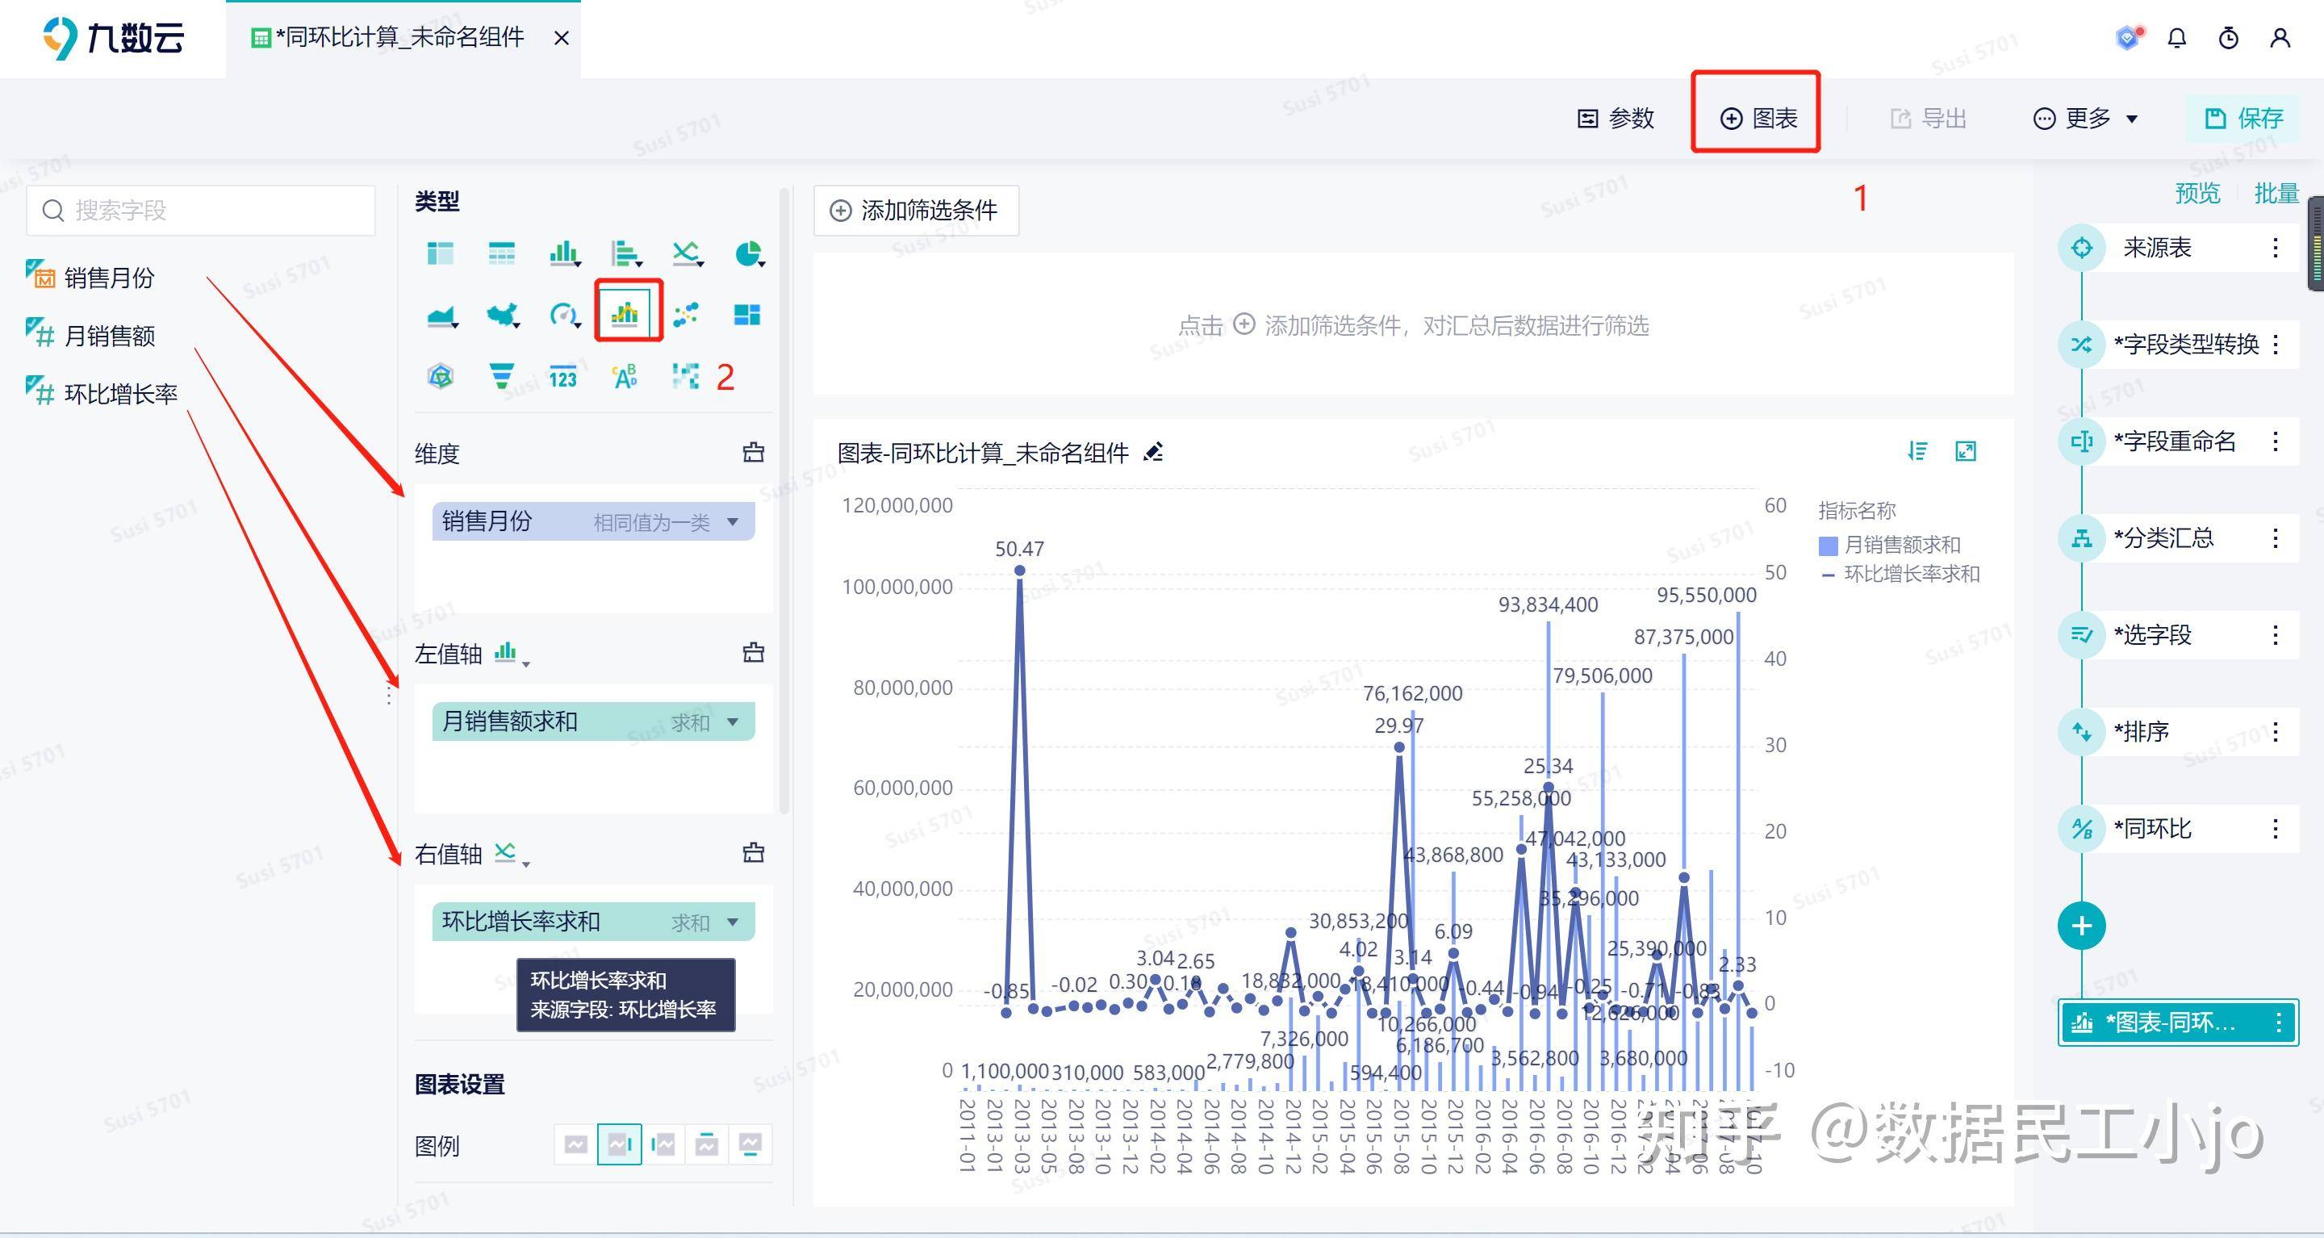Set legend position to left

[663, 1145]
